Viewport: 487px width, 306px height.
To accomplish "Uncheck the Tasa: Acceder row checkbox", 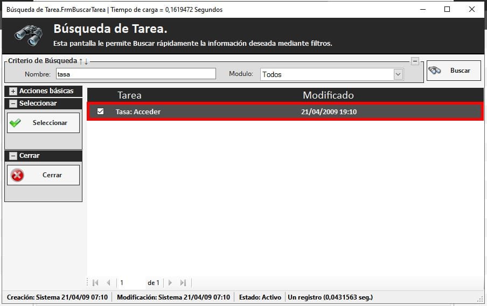I will 100,112.
